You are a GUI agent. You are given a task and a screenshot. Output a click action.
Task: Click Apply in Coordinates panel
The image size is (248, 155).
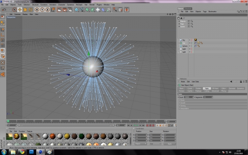coord(170,144)
